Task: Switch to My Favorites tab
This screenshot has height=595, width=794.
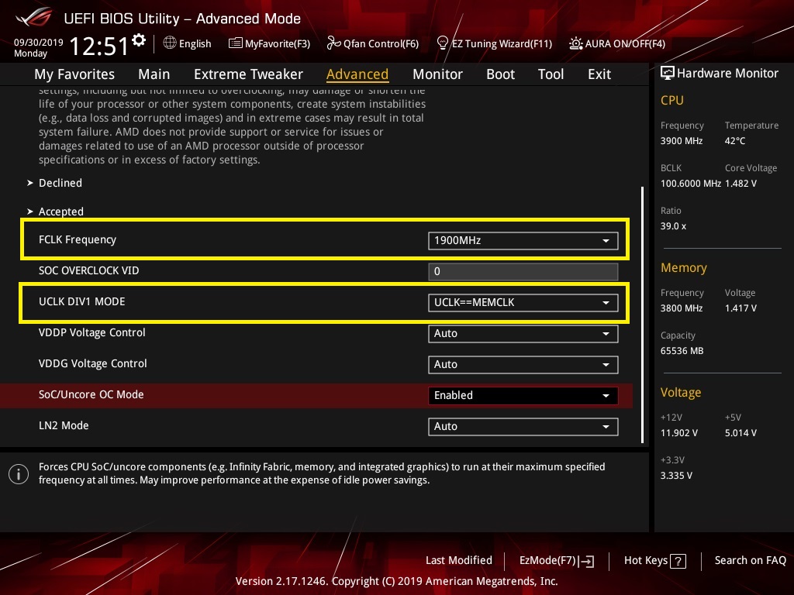Action: (x=74, y=74)
